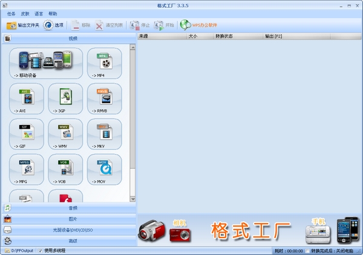Click the GIF conversion icon

pyautogui.click(x=27, y=133)
